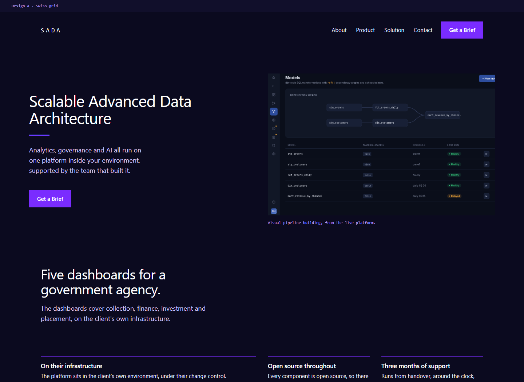Viewport: 524px width, 382px height.
Task: Click 'On their infrastructure' heading
Action: (x=71, y=366)
